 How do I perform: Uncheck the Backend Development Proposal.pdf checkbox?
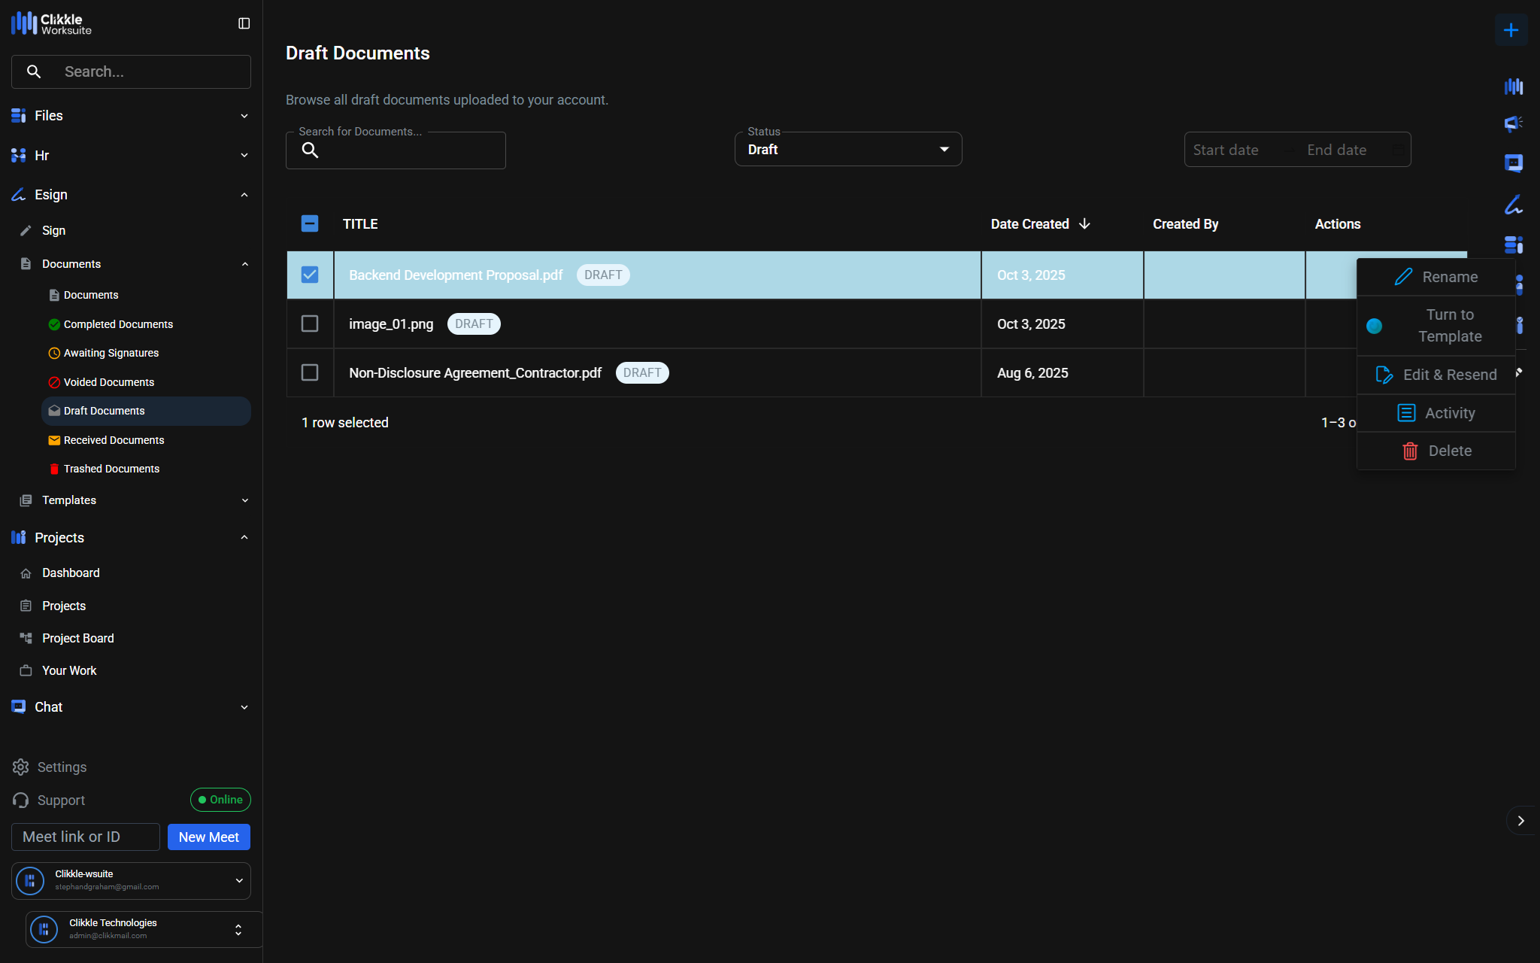point(310,275)
